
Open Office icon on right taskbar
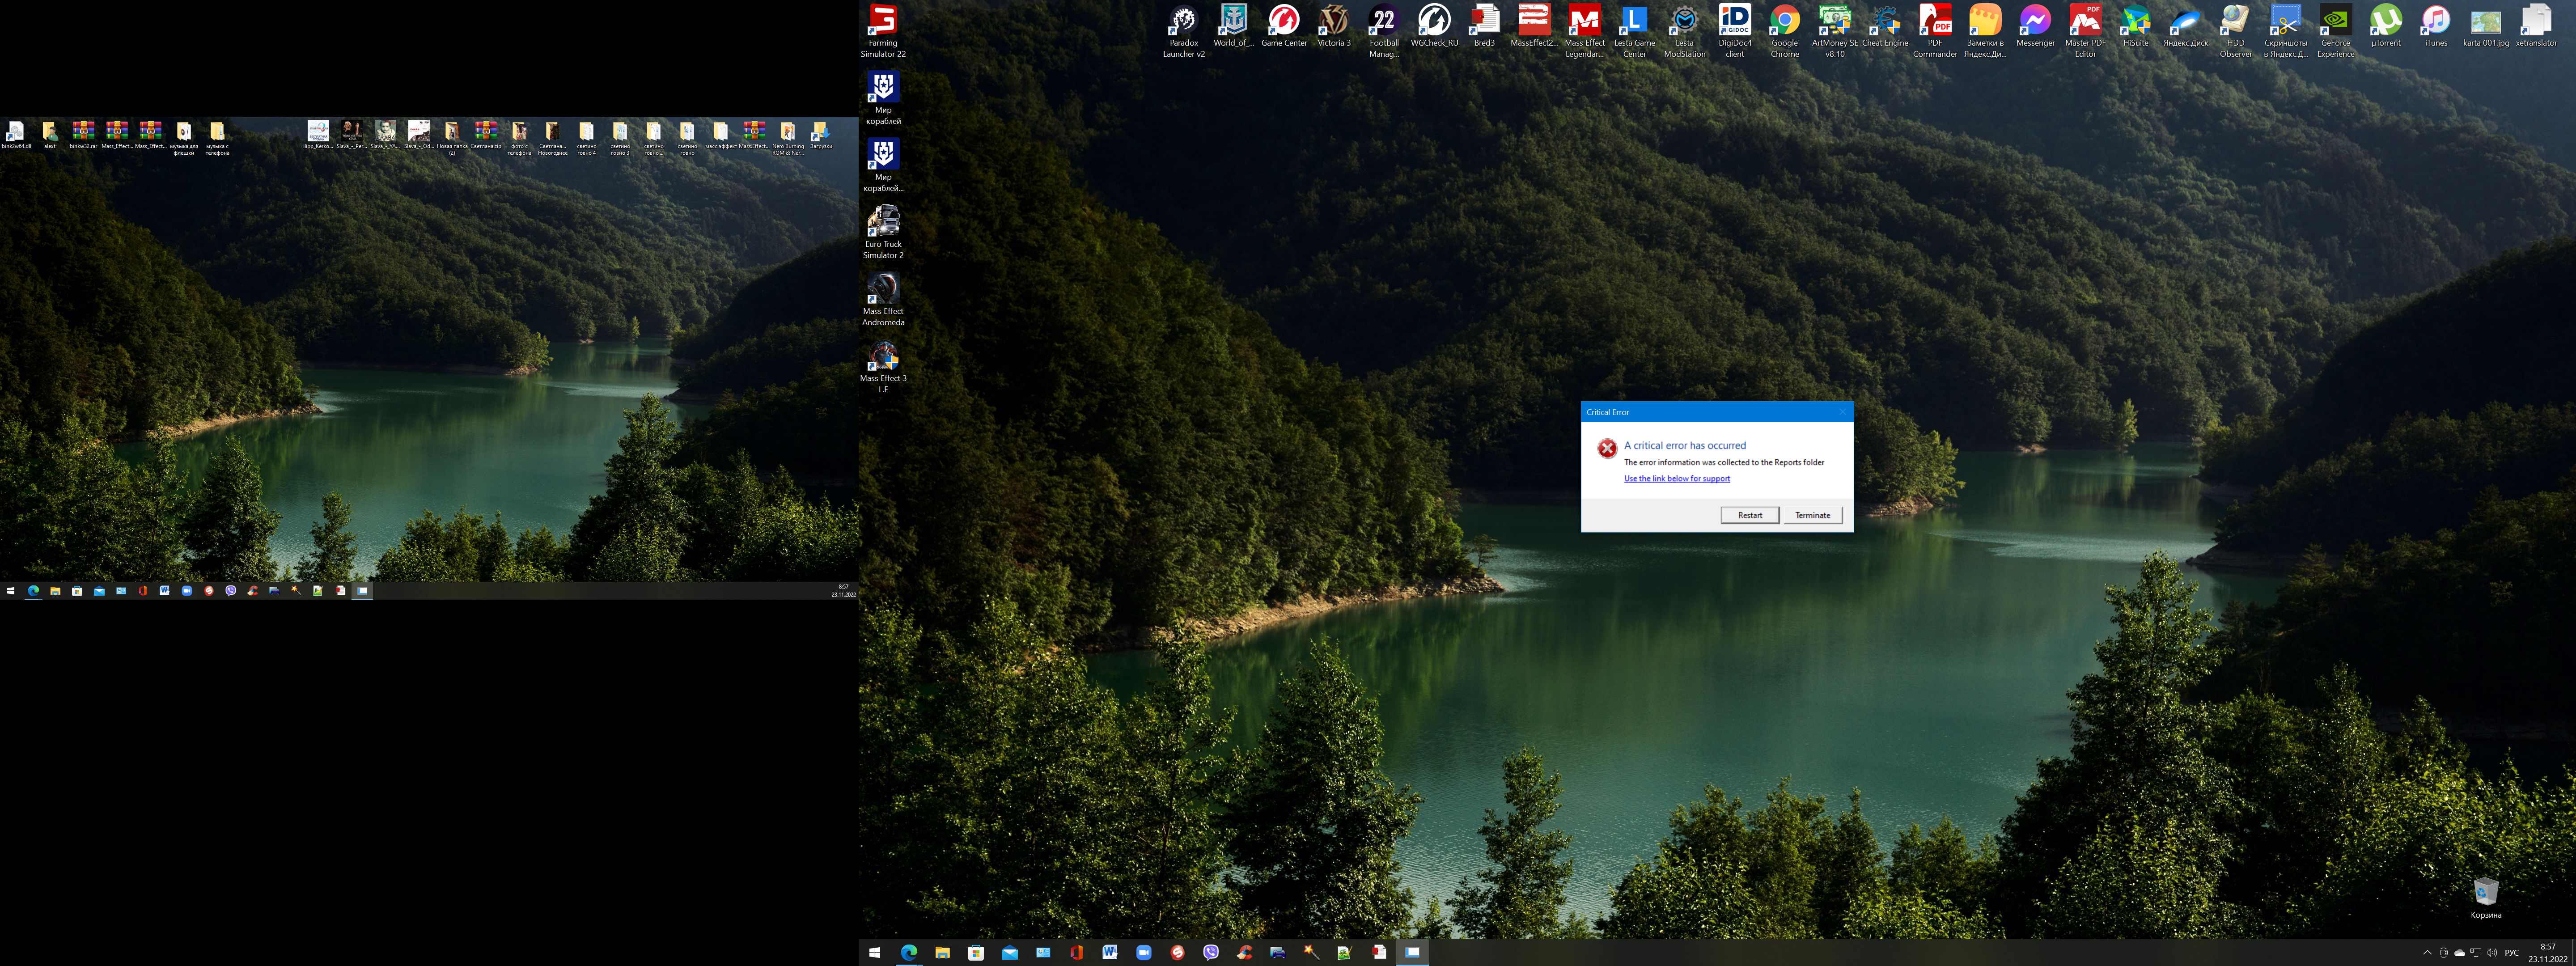click(x=1077, y=953)
